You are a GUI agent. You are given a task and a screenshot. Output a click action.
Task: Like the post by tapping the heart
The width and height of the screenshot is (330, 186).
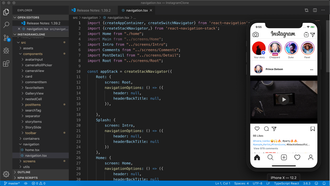tap(257, 129)
